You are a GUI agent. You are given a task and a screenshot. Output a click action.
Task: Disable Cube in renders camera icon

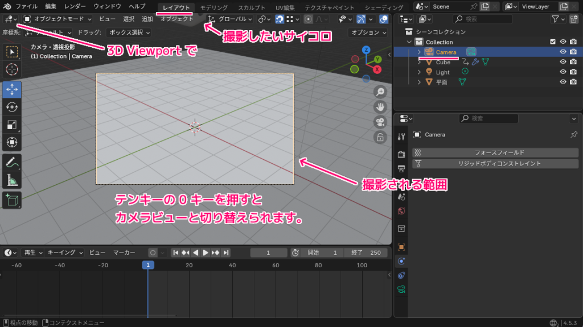pyautogui.click(x=573, y=62)
